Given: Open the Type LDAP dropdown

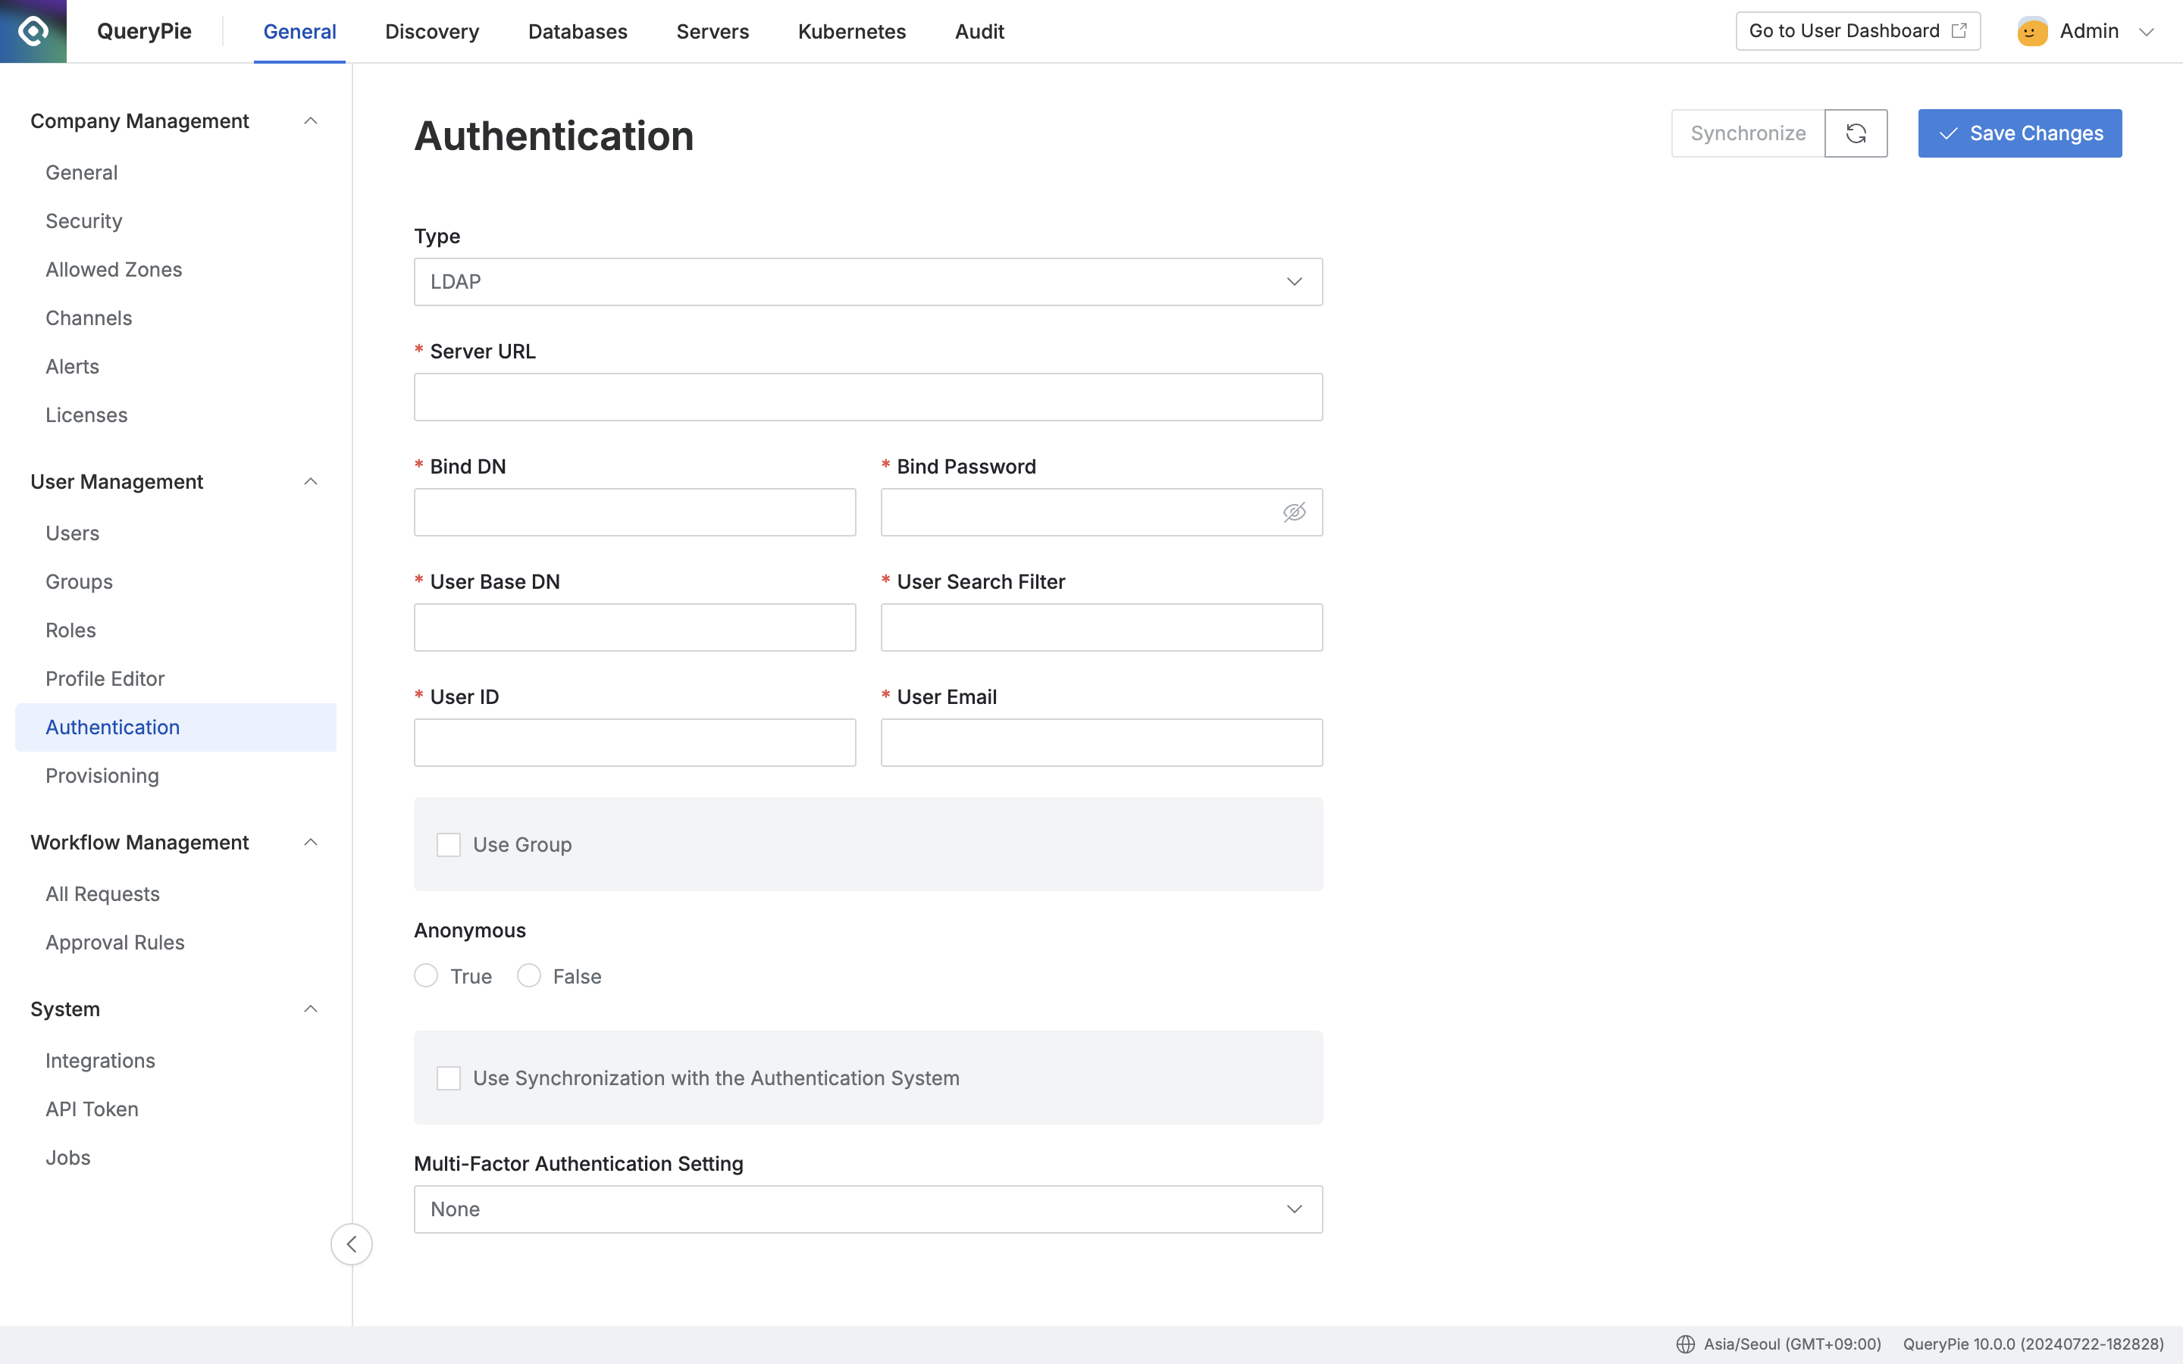Looking at the screenshot, I should tap(868, 283).
